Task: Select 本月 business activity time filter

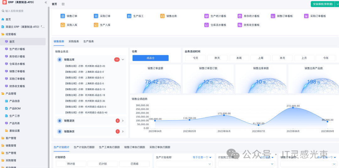Action: click(x=282, y=58)
